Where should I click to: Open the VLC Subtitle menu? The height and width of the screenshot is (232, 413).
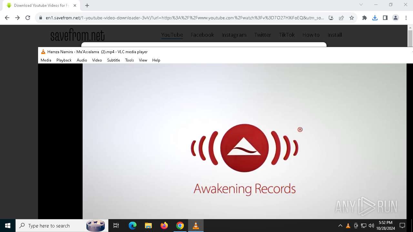pos(114,60)
